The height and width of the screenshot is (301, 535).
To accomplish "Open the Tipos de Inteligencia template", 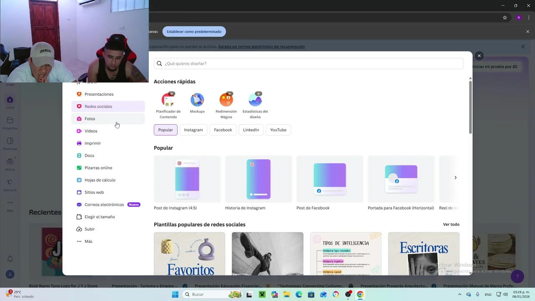I will [x=346, y=254].
